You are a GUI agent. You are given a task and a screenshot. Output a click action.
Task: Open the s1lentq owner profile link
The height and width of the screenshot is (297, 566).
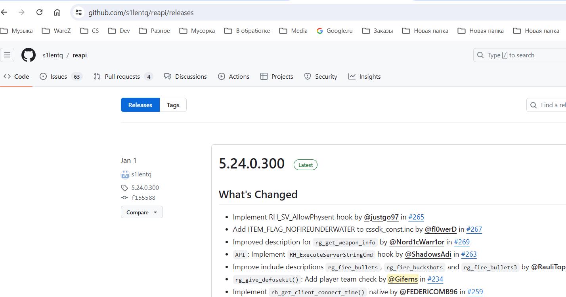click(x=53, y=55)
